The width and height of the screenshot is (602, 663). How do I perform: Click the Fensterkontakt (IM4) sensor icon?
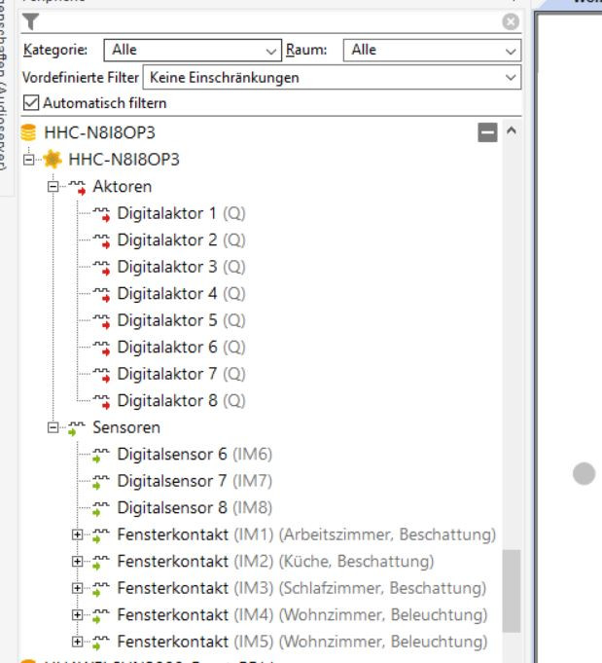pos(101,615)
